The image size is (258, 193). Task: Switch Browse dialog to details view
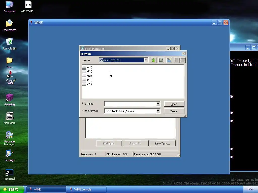click(183, 60)
